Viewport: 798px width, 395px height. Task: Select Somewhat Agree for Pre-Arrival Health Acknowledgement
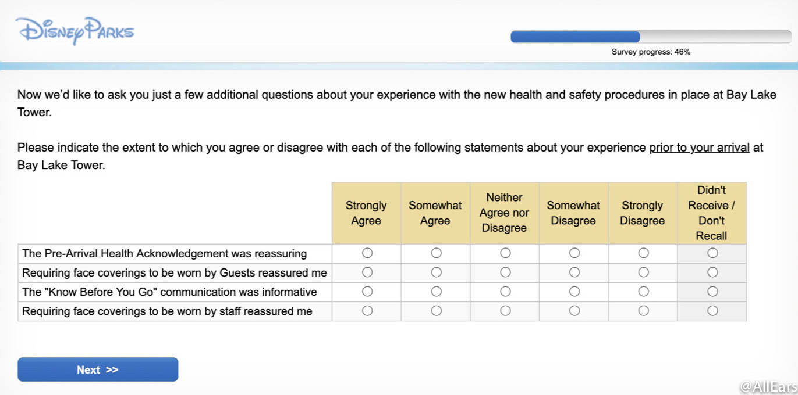(437, 253)
